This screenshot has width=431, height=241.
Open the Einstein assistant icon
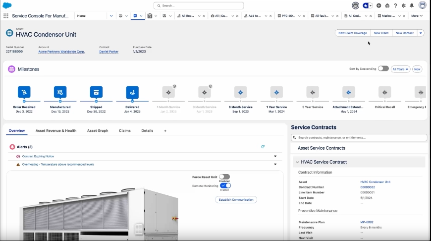[355, 5]
